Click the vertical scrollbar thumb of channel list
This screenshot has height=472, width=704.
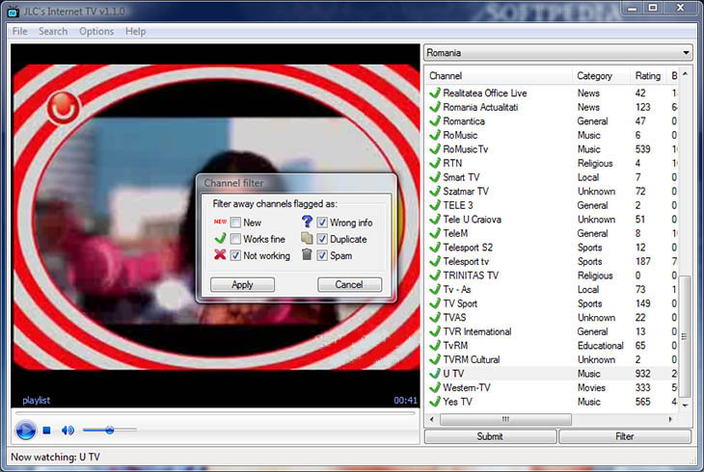pyautogui.click(x=685, y=336)
